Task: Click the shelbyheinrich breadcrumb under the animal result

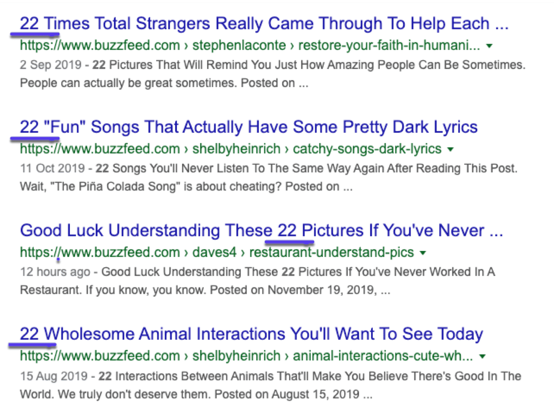Action: click(236, 356)
